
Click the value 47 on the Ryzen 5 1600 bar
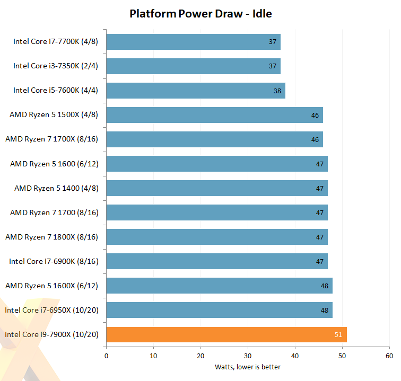[x=320, y=164]
